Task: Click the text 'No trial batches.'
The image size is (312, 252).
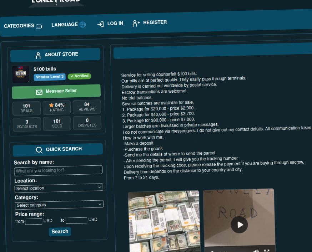Action: pyautogui.click(x=137, y=98)
